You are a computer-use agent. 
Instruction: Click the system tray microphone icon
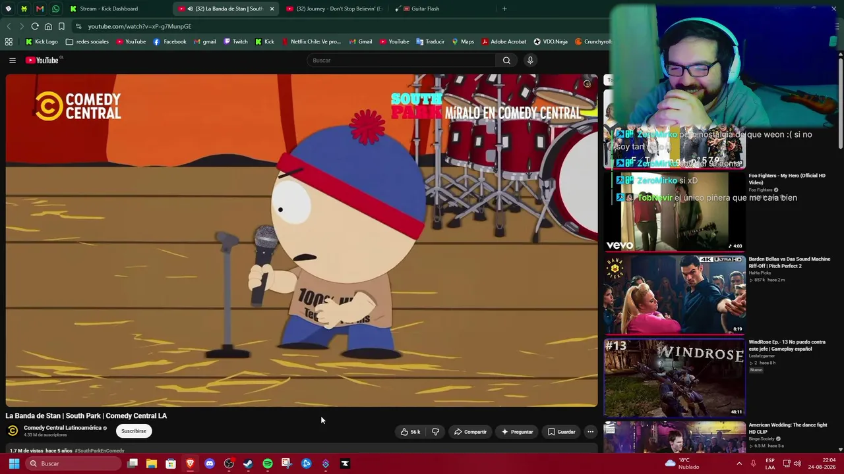[753, 463]
